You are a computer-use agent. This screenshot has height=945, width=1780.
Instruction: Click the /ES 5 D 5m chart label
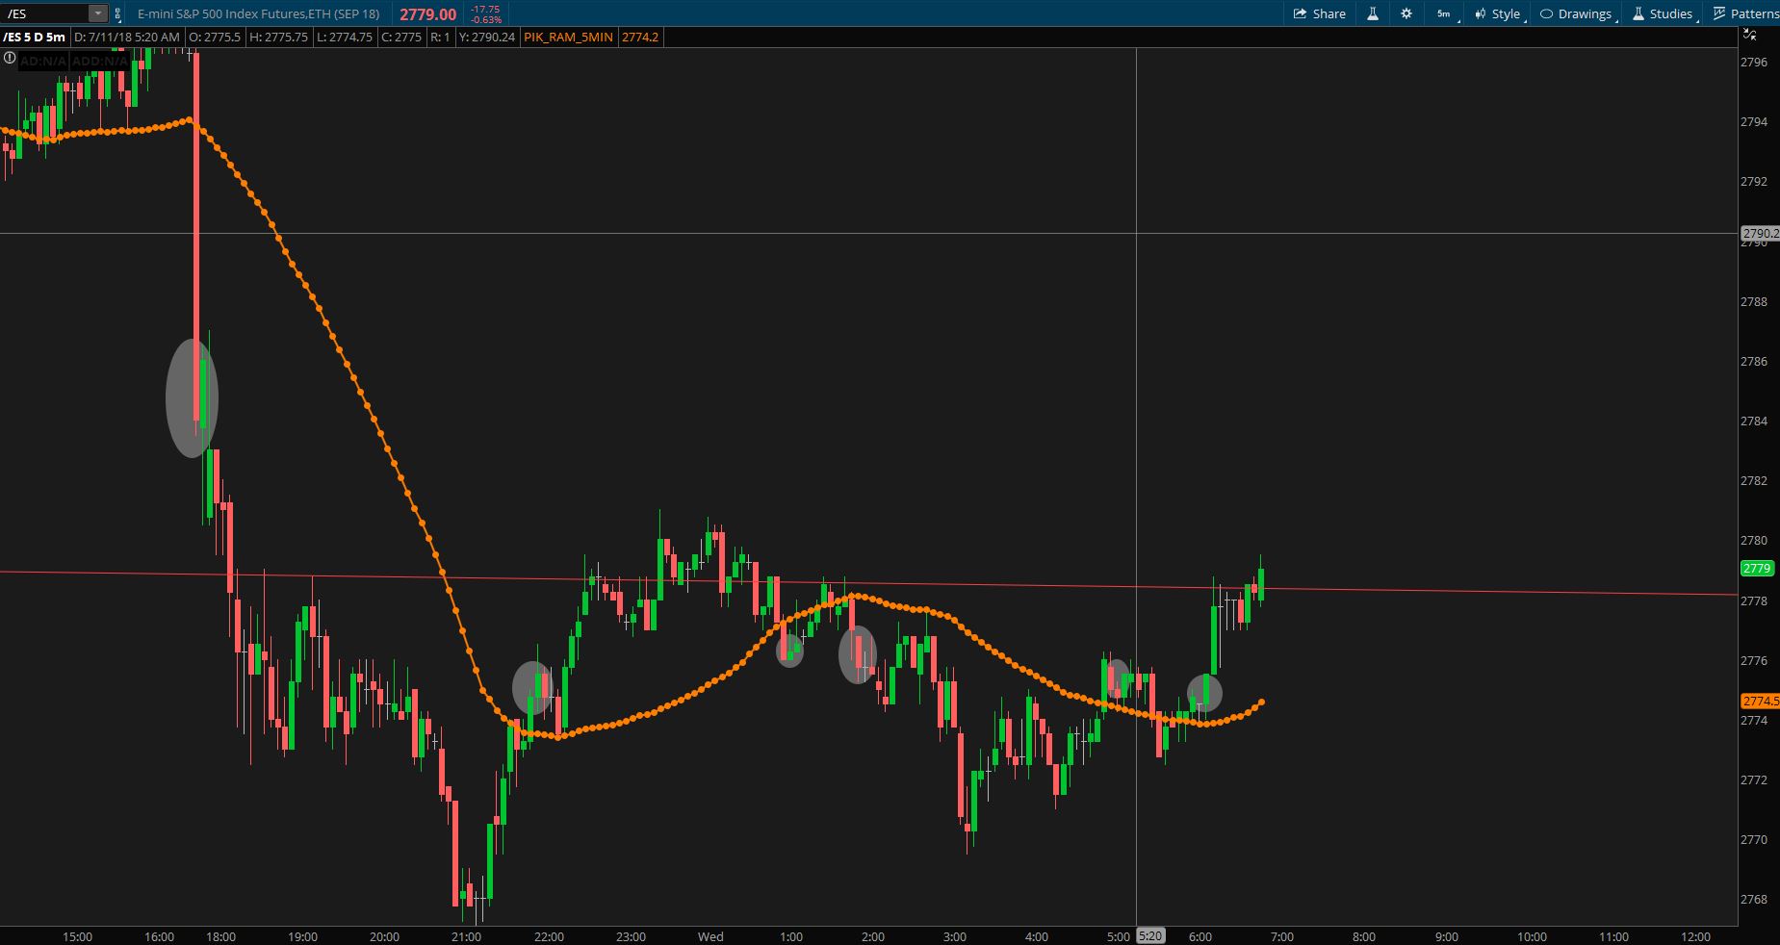click(35, 37)
